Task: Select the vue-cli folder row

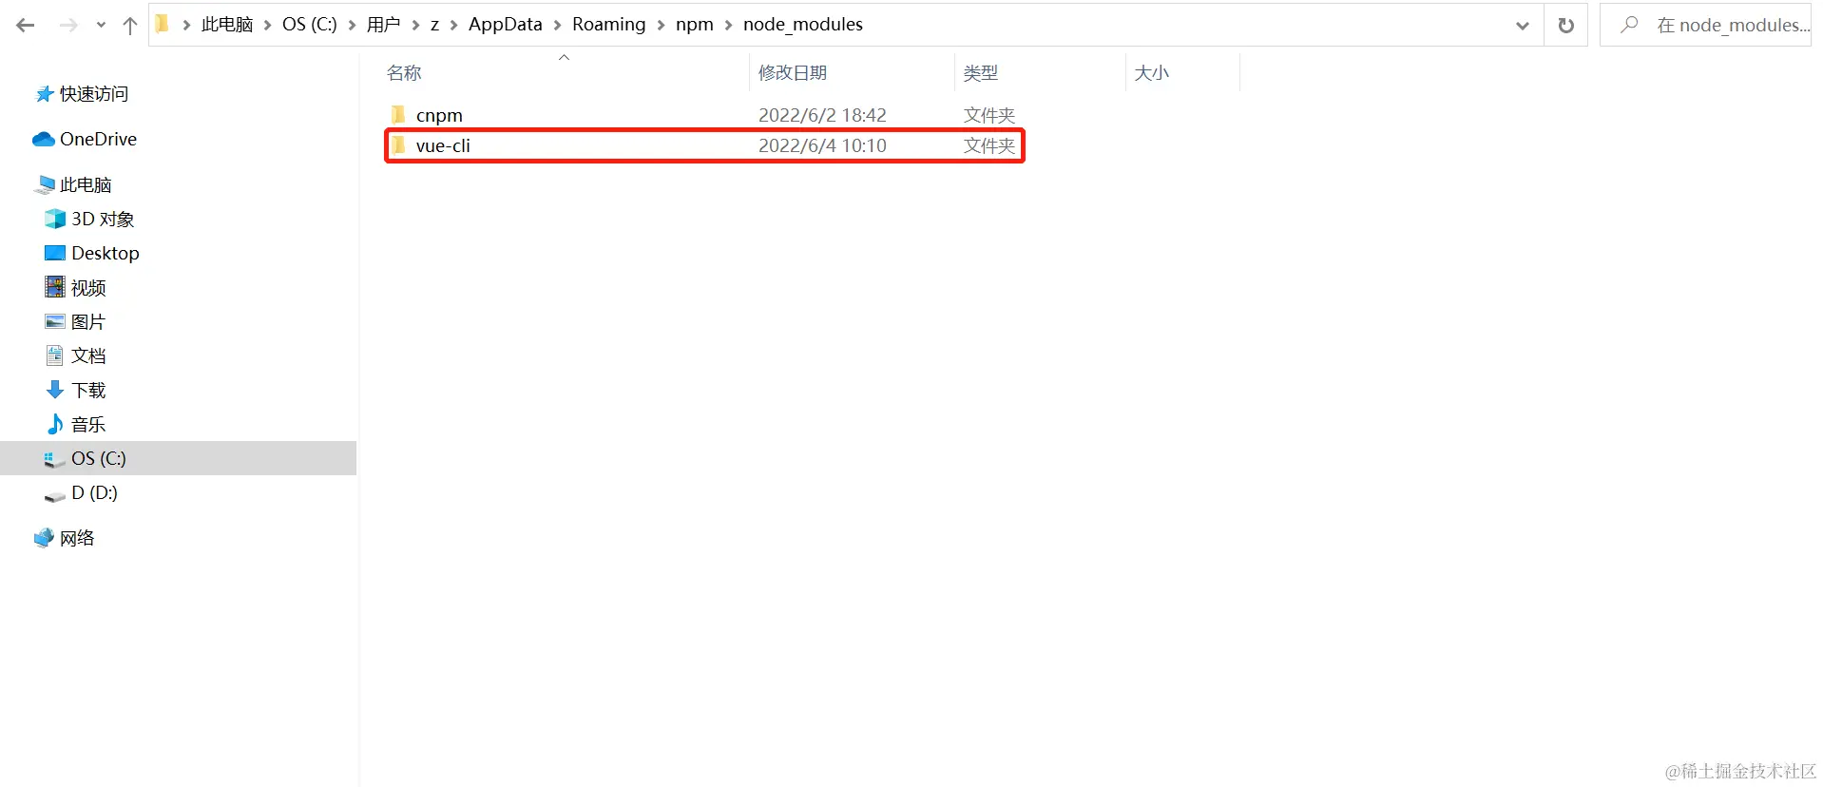Action: 704,145
